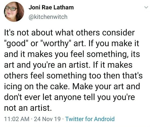Open the @kitchenwitch handle link

click(x=48, y=17)
